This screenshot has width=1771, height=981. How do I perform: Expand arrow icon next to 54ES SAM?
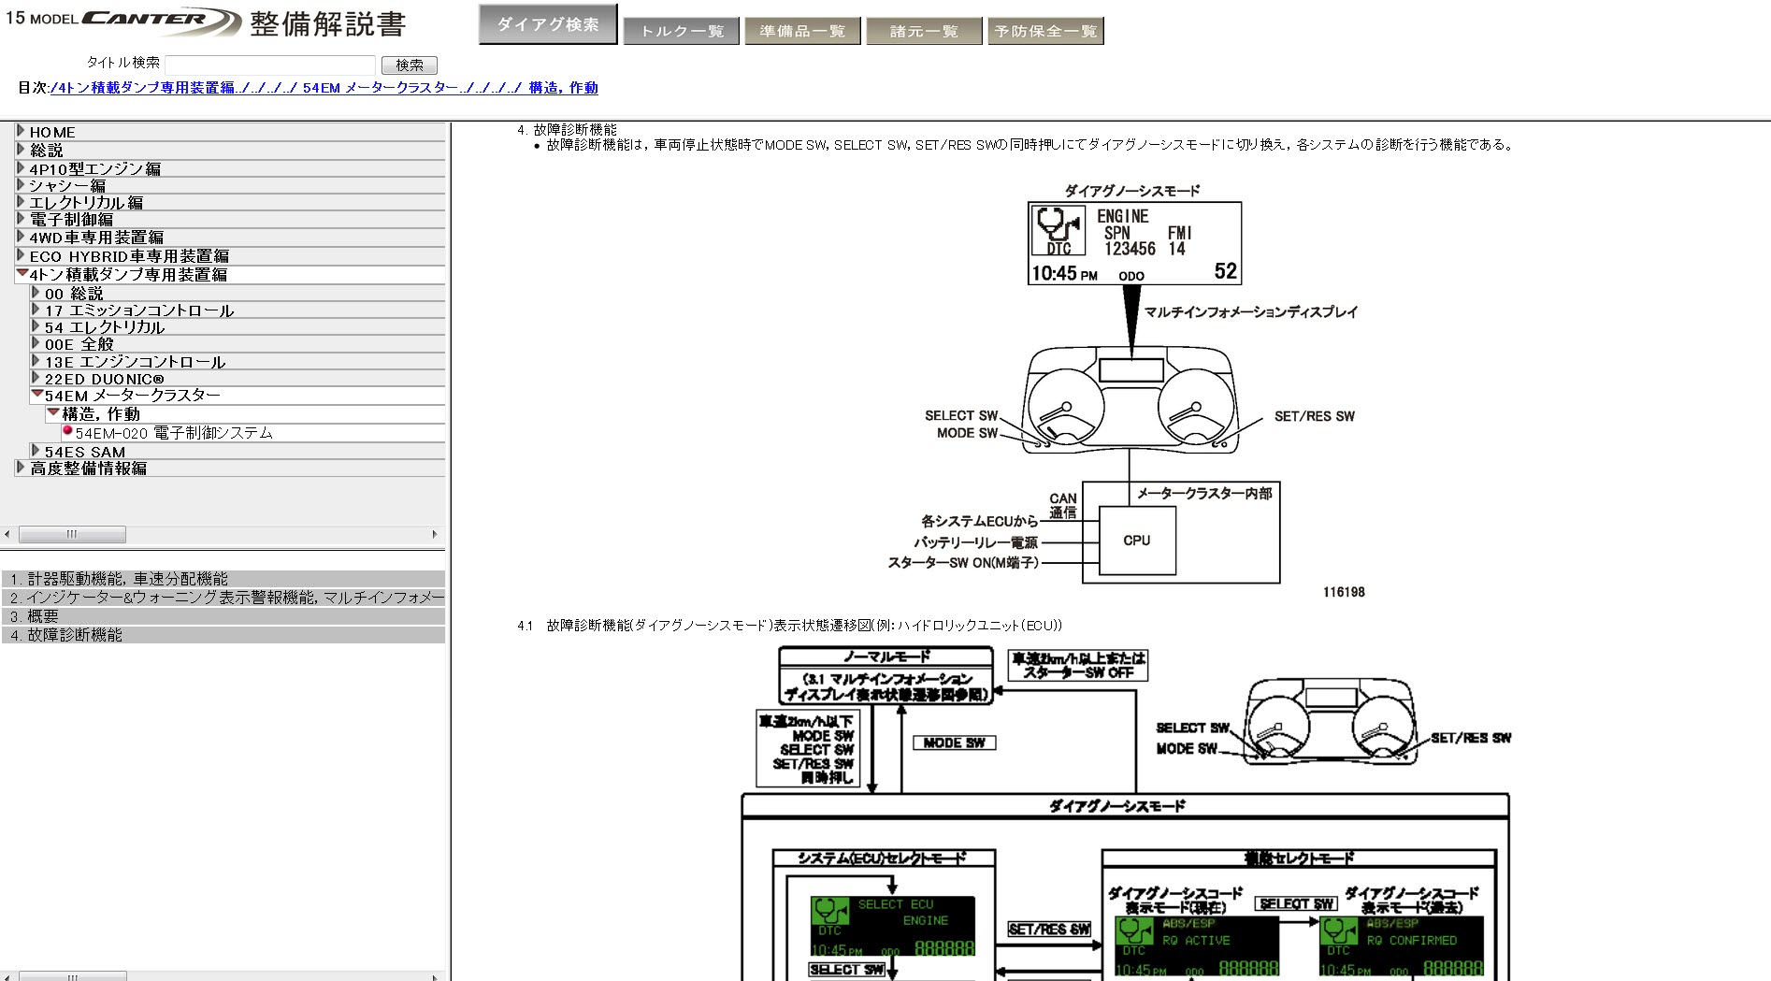[36, 451]
